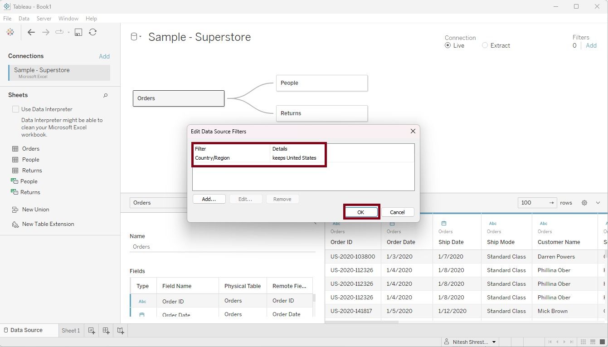Click the search icon beside Sheets
608x347 pixels.
click(x=105, y=95)
